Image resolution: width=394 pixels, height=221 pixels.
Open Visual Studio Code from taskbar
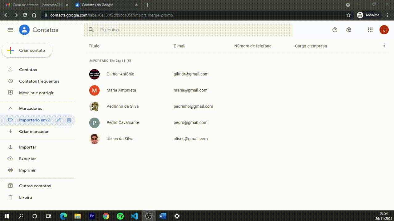135,216
